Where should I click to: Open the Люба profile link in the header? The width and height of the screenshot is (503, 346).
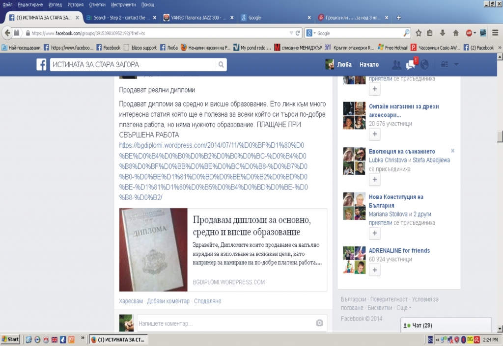338,64
